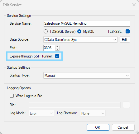Open the Log Mode dropdown

coord(41,113)
